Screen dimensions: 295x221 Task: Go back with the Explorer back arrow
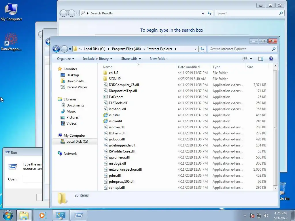[x=56, y=49]
